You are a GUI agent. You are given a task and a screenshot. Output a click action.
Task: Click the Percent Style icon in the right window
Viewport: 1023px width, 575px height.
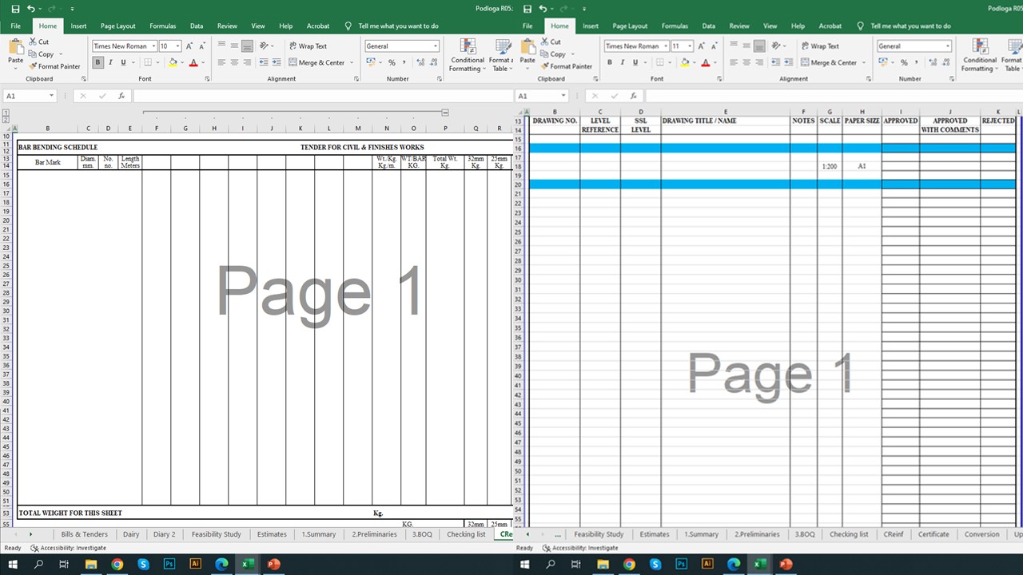[x=903, y=62]
